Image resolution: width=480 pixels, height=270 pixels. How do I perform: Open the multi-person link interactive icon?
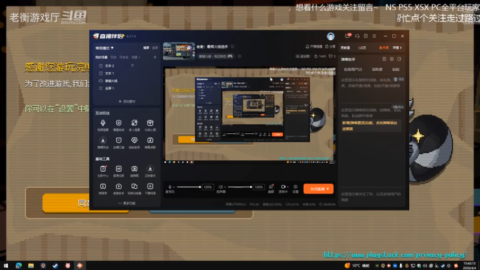134,123
